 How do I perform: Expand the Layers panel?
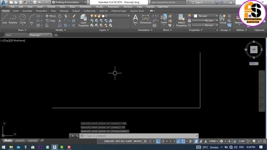point(104,30)
